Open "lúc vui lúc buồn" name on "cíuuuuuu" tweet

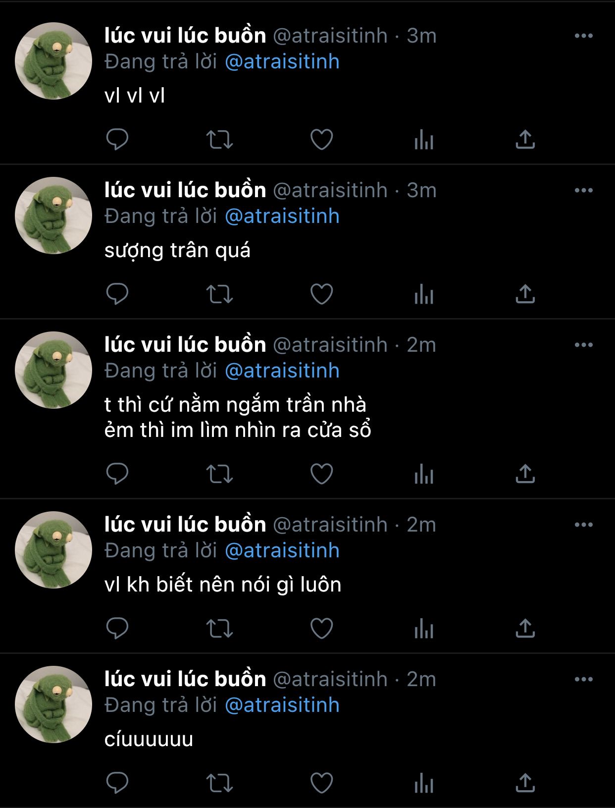(185, 679)
